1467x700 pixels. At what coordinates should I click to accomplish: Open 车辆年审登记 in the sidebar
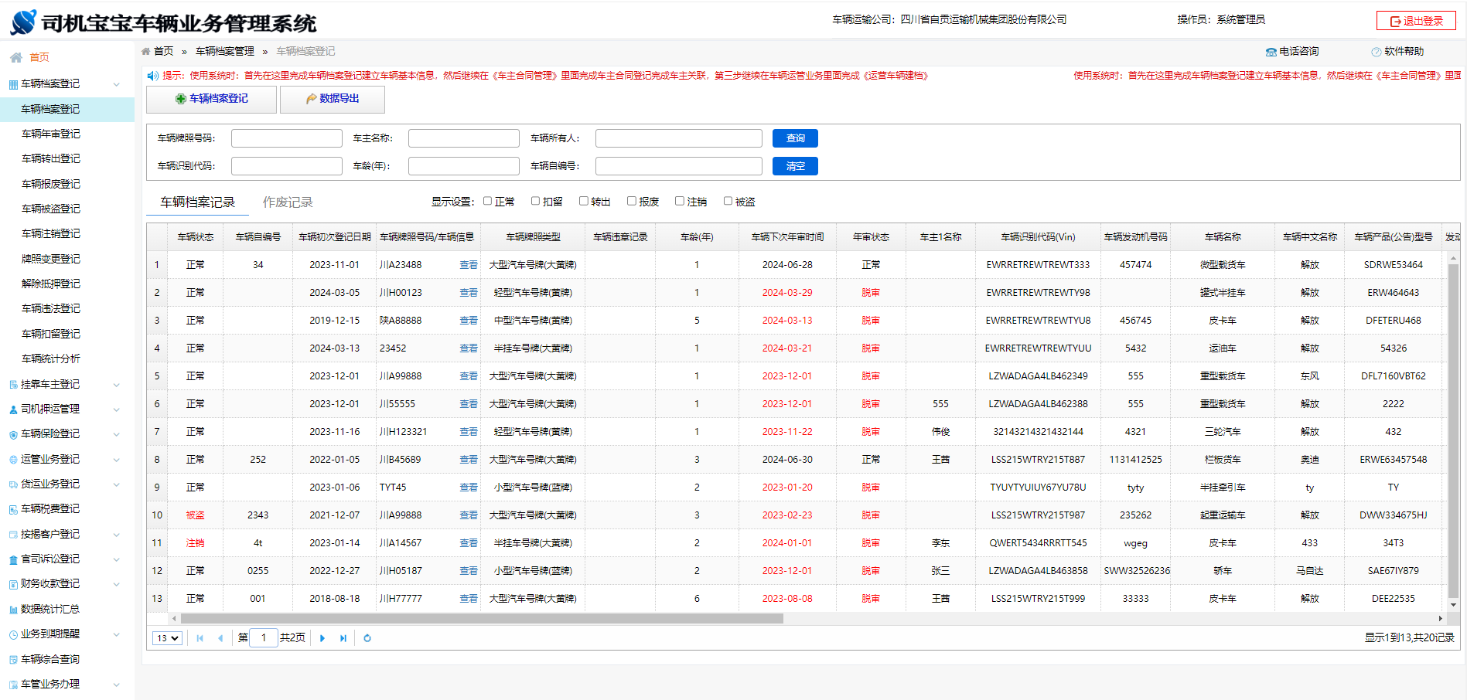tap(51, 134)
